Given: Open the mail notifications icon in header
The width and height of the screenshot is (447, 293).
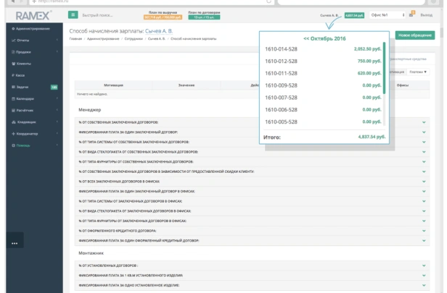Looking at the screenshot, I should tap(412, 14).
